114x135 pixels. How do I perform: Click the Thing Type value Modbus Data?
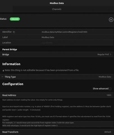(105, 77)
